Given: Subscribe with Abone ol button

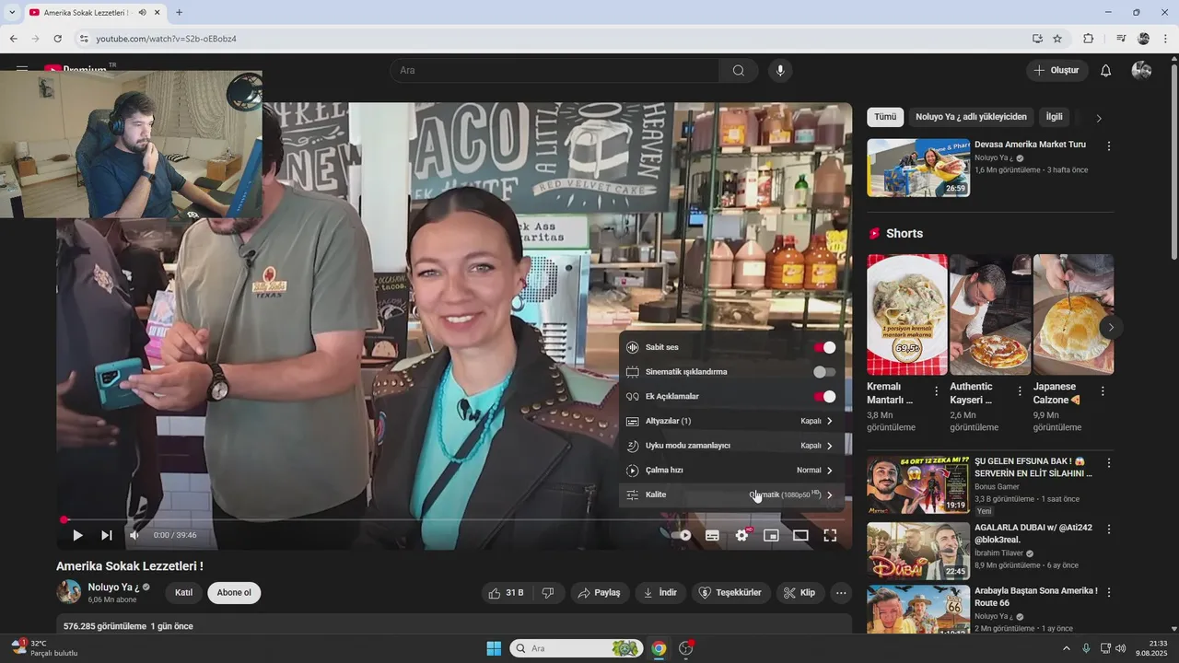Looking at the screenshot, I should coord(234,593).
